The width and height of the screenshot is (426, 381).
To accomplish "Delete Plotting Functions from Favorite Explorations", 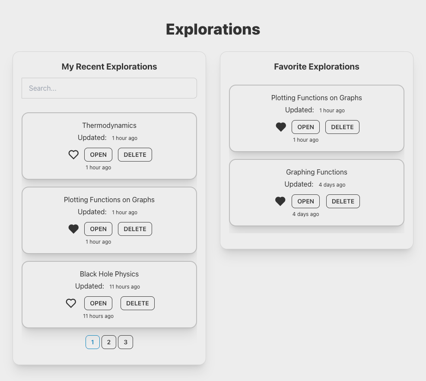I will (x=342, y=127).
